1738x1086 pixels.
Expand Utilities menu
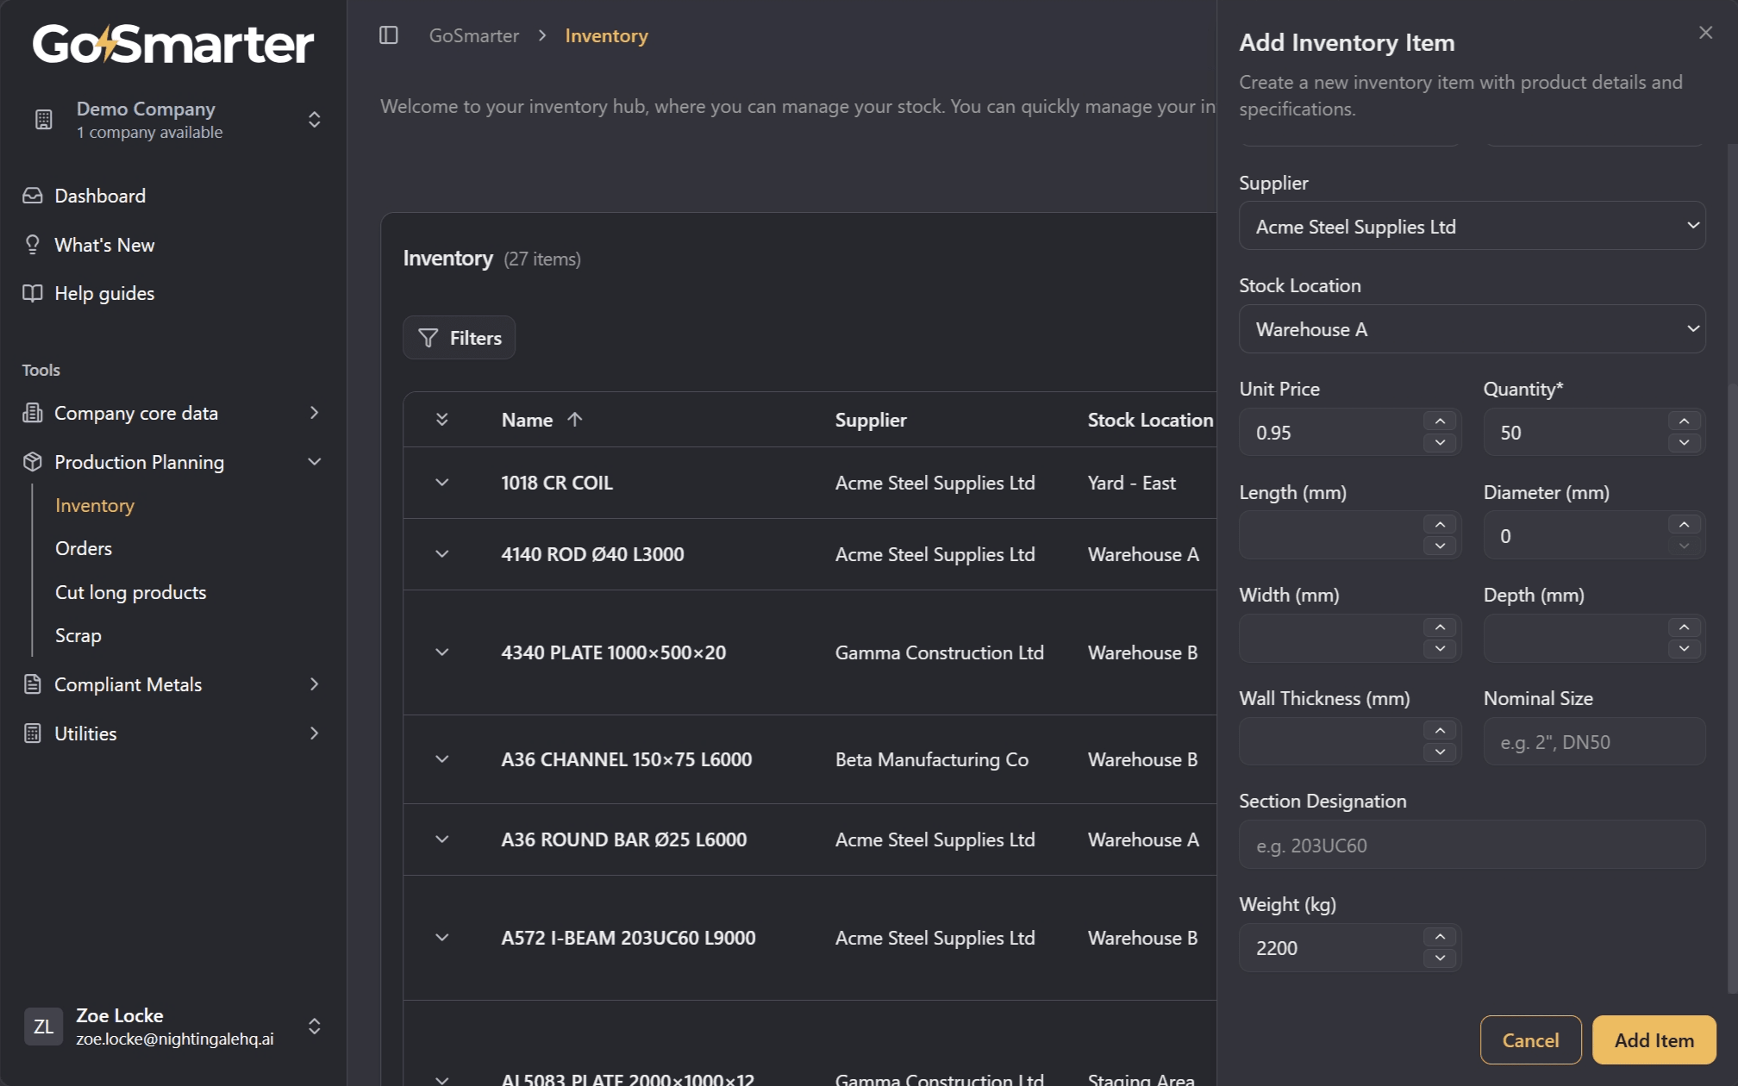click(173, 733)
